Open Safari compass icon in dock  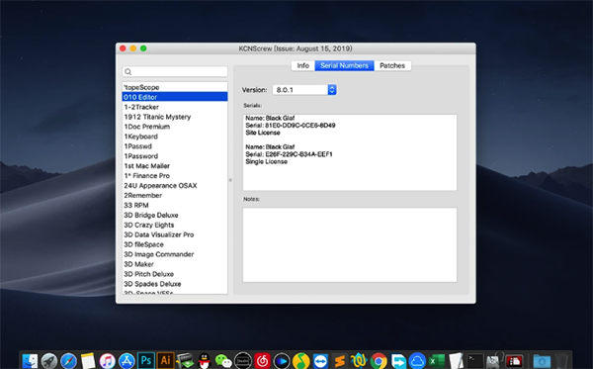[x=68, y=361]
